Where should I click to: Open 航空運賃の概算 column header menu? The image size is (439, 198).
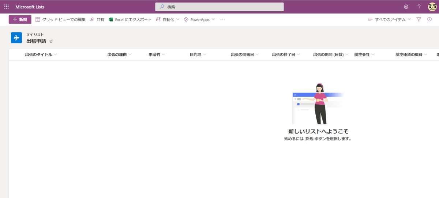pyautogui.click(x=412, y=55)
